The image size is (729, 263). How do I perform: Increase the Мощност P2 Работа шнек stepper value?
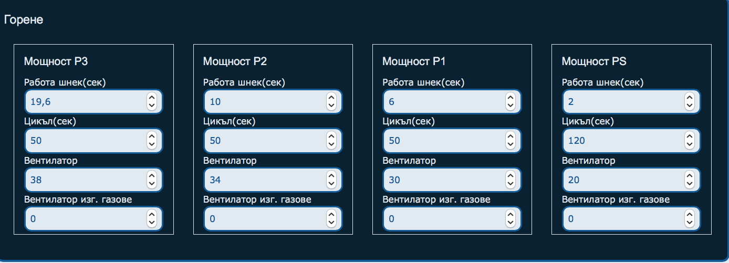point(331,98)
